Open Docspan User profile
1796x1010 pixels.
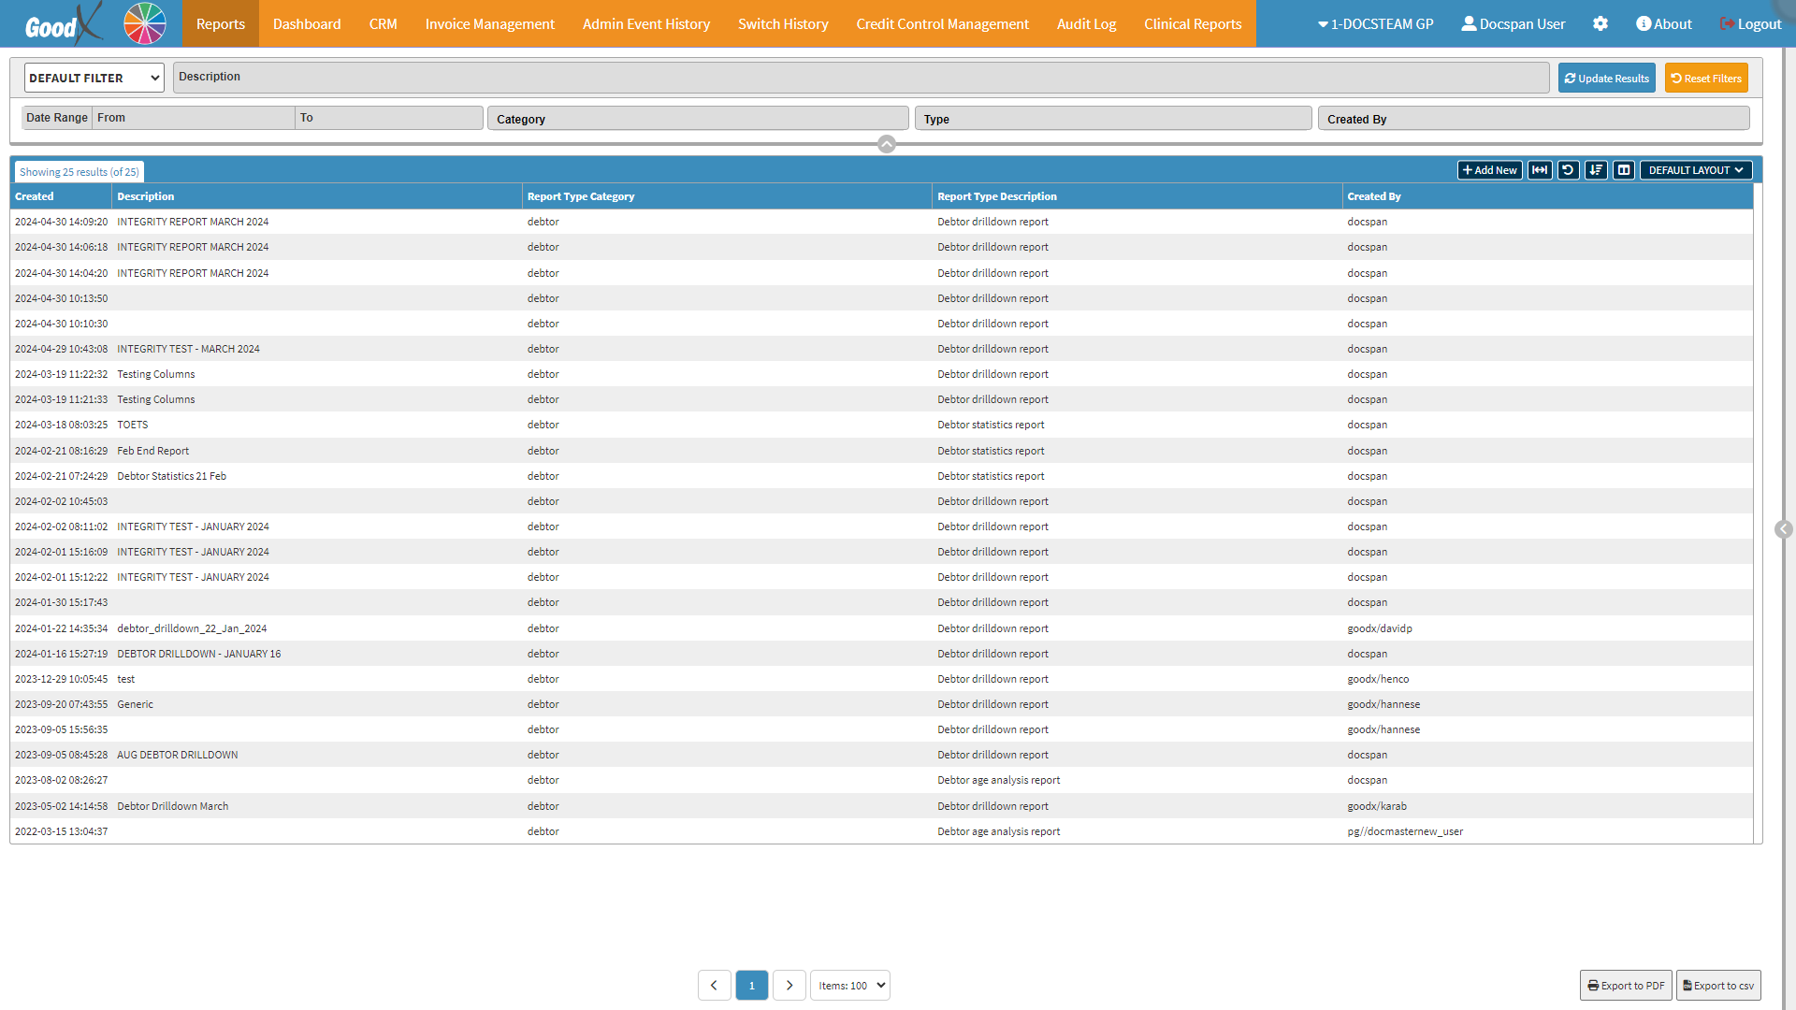(x=1513, y=23)
